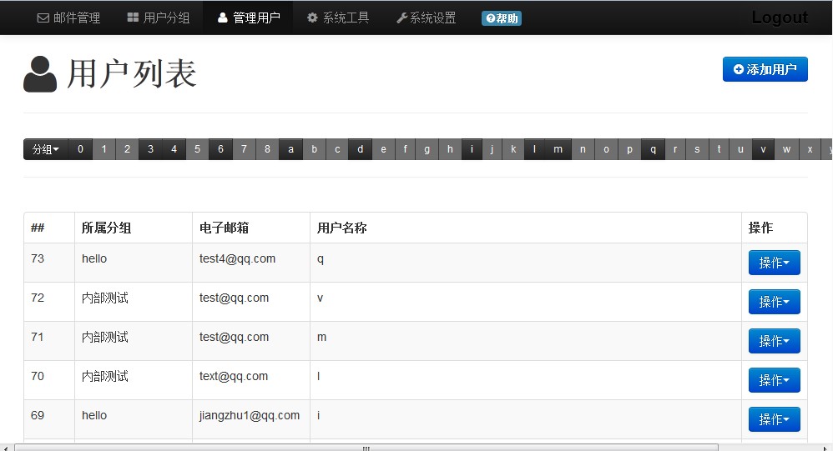Viewport: 833px width, 451px height.
Task: Click the gear icon beside 系统工具
Action: coord(312,18)
